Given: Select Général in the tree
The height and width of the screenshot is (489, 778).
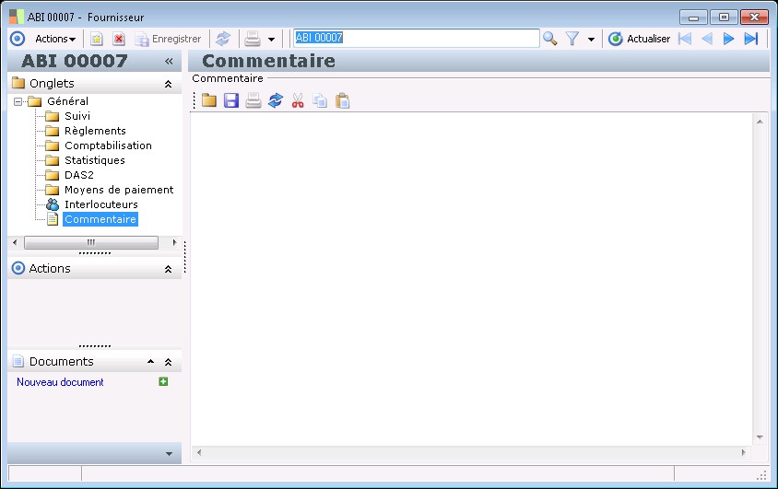Looking at the screenshot, I should pyautogui.click(x=67, y=101).
